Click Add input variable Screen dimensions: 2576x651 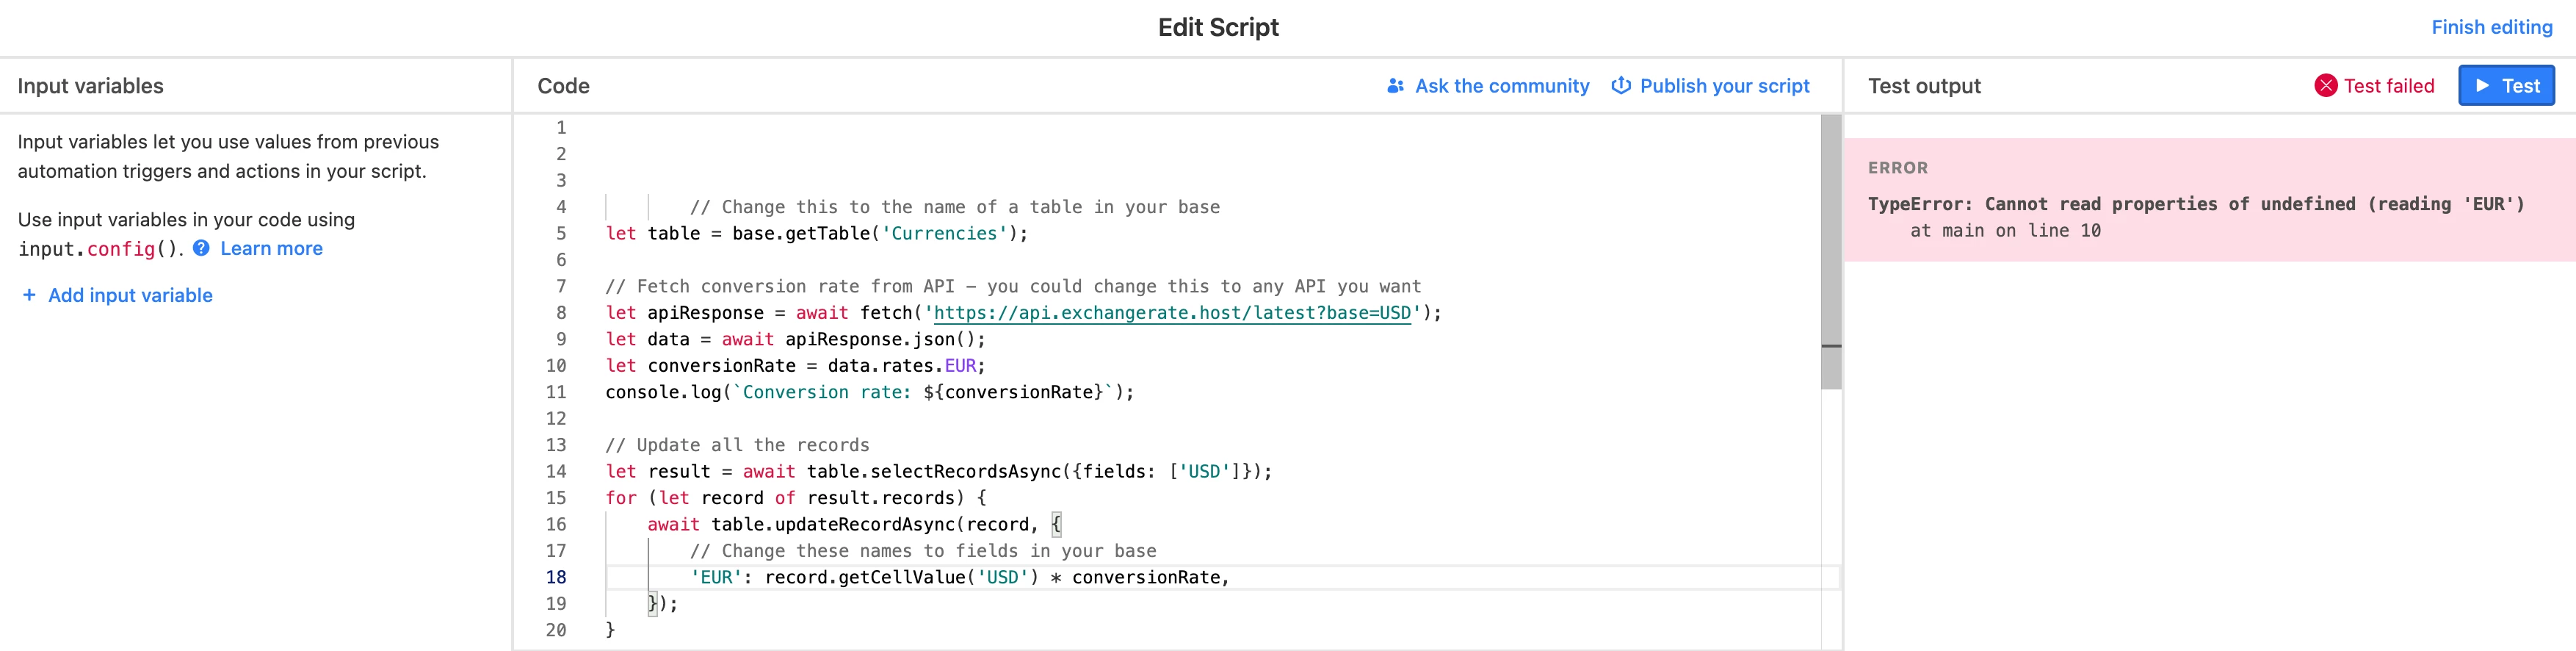pyautogui.click(x=130, y=295)
